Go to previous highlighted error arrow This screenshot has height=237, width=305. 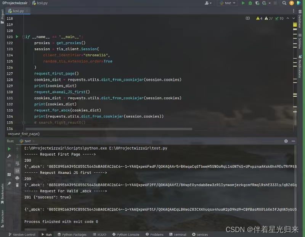(288, 18)
